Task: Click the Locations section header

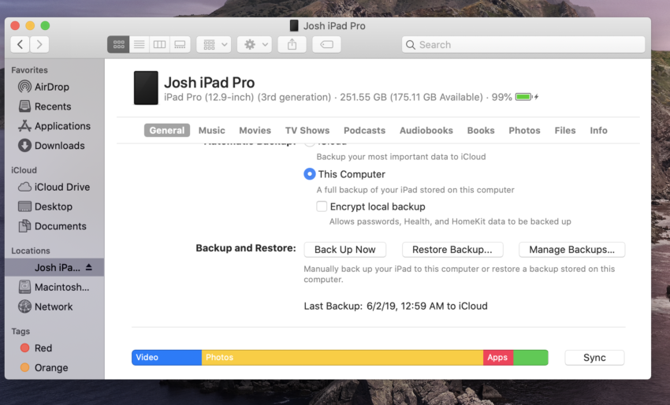Action: pyautogui.click(x=31, y=251)
